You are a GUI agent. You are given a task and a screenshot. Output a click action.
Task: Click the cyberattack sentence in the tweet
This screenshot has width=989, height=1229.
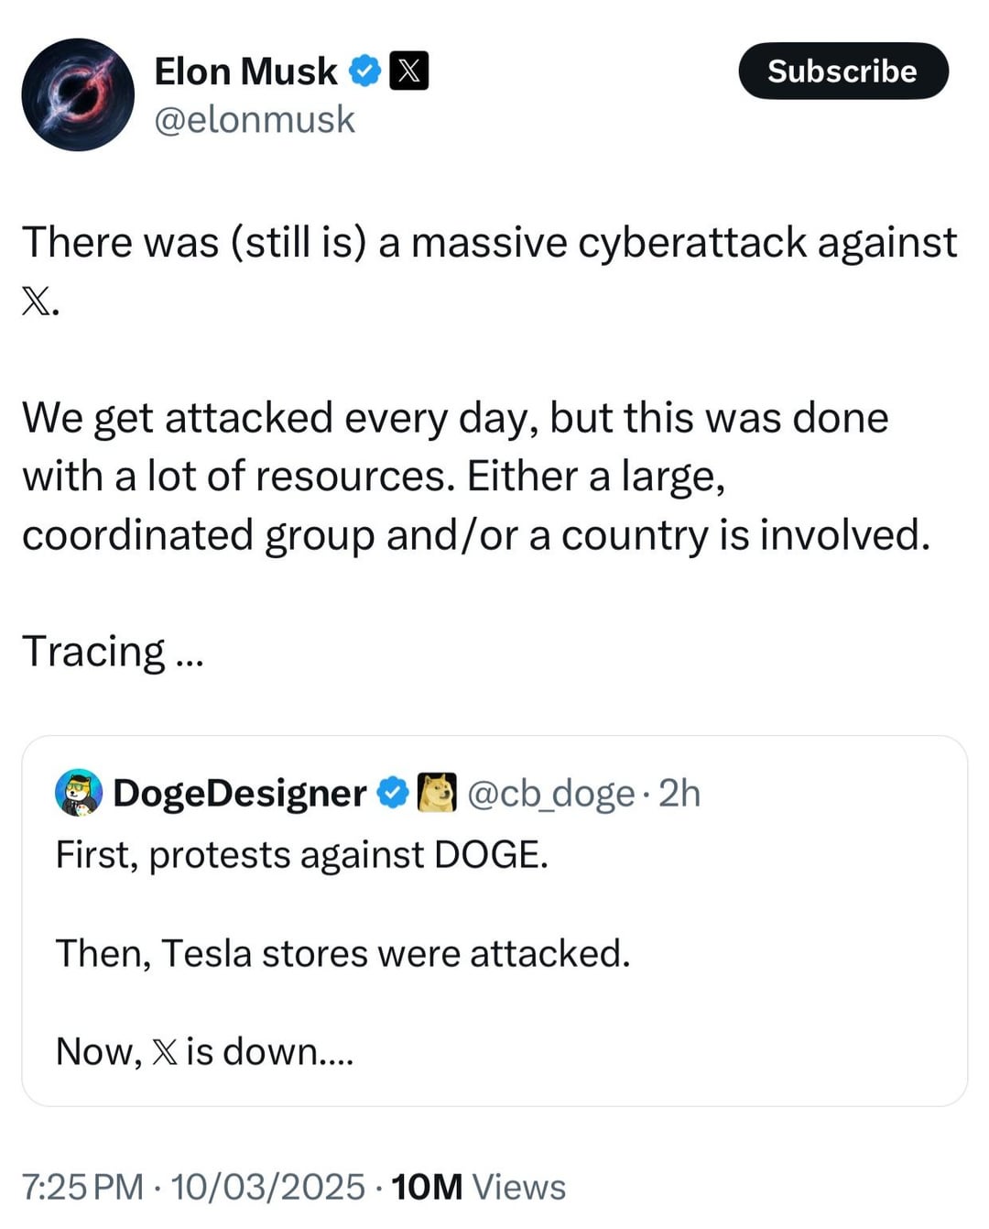[489, 244]
